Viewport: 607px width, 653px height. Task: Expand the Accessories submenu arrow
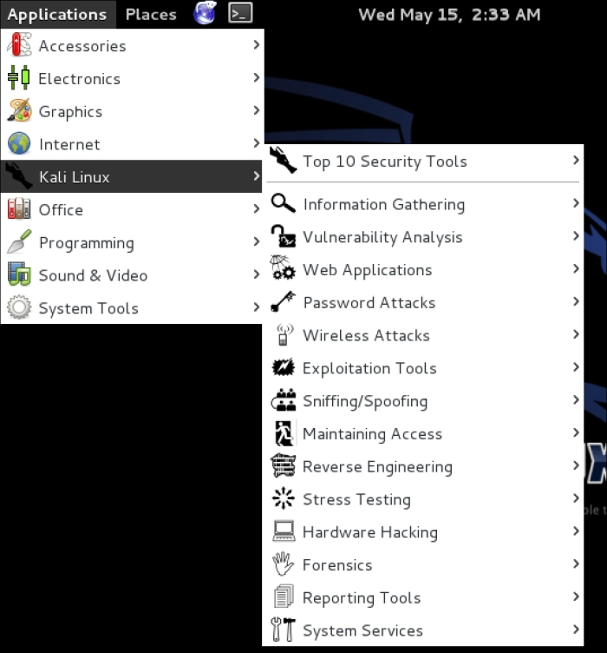click(x=257, y=44)
